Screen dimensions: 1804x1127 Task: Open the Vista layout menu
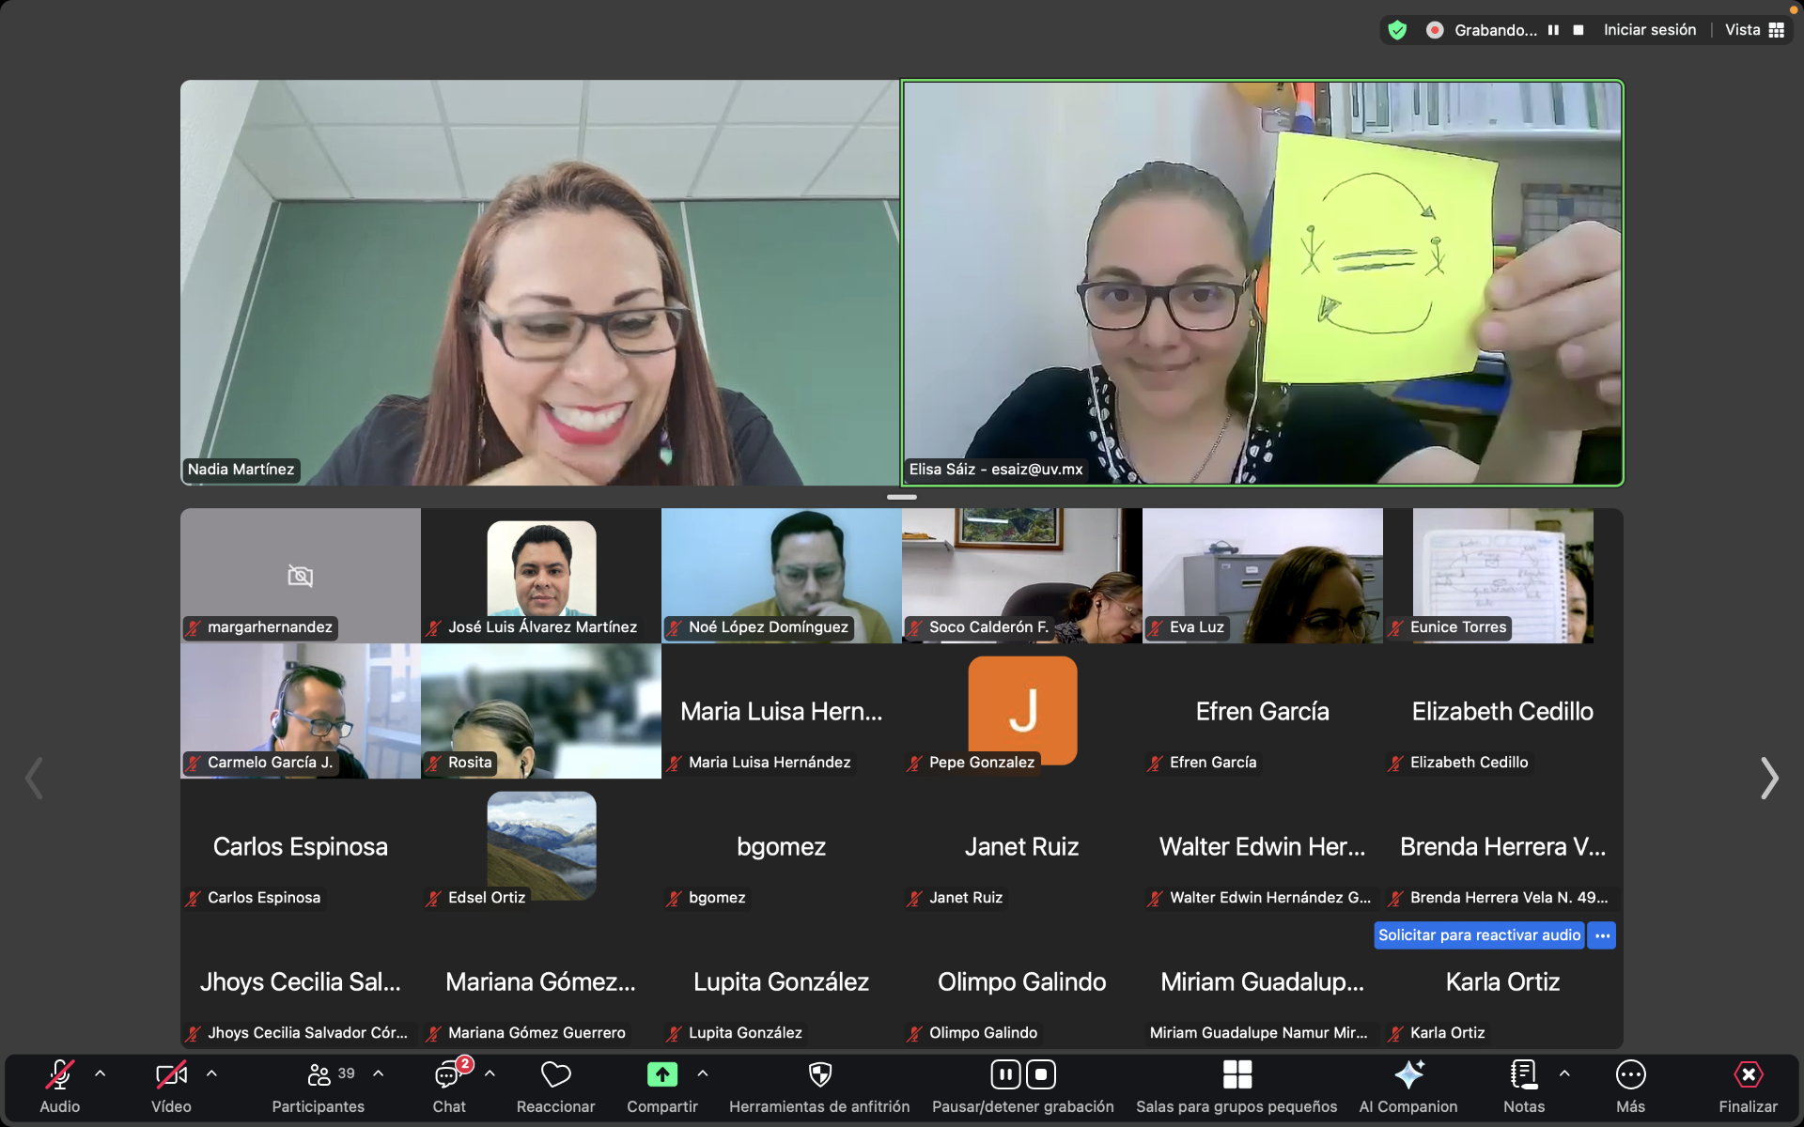click(1753, 30)
